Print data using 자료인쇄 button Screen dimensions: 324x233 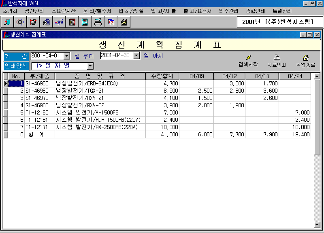[x=277, y=61]
